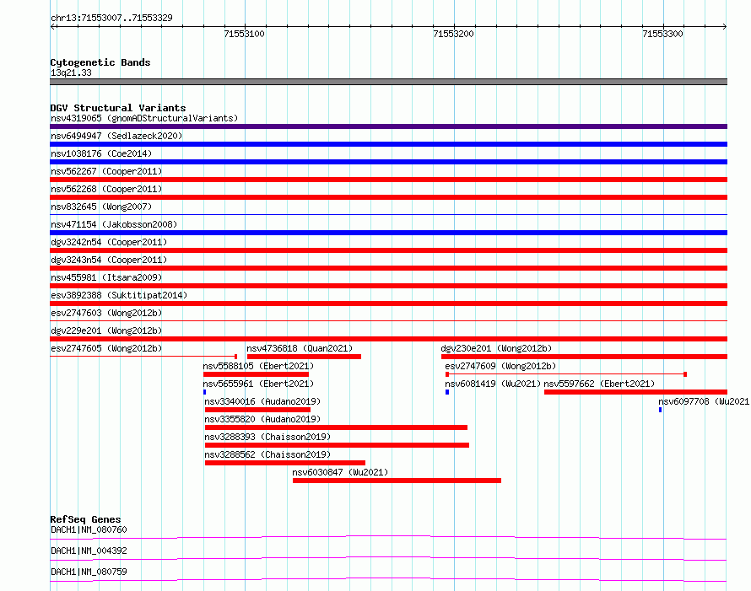Click the gray 13q21.33 cytogenetic band bar
The image size is (751, 591).
pyautogui.click(x=388, y=82)
